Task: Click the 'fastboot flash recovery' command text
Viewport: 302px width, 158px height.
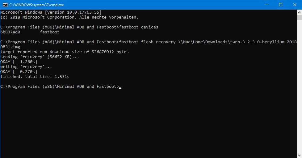Action: [147, 42]
